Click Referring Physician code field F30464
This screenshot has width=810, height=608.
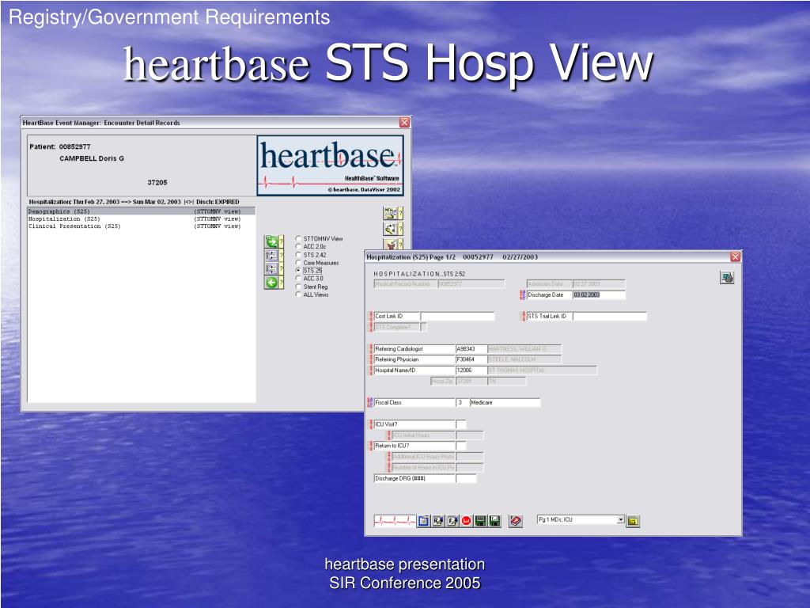[x=471, y=359]
